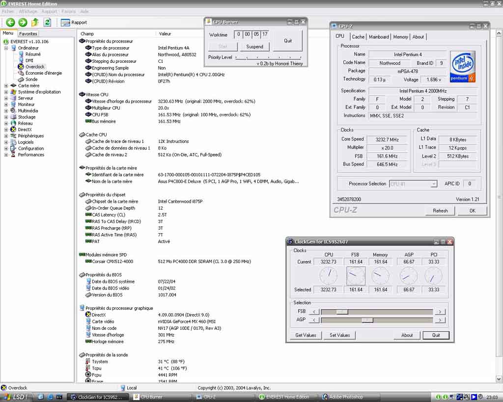This screenshot has width=503, height=402.
Task: Expand the Stockage tree node
Action: 6,117
